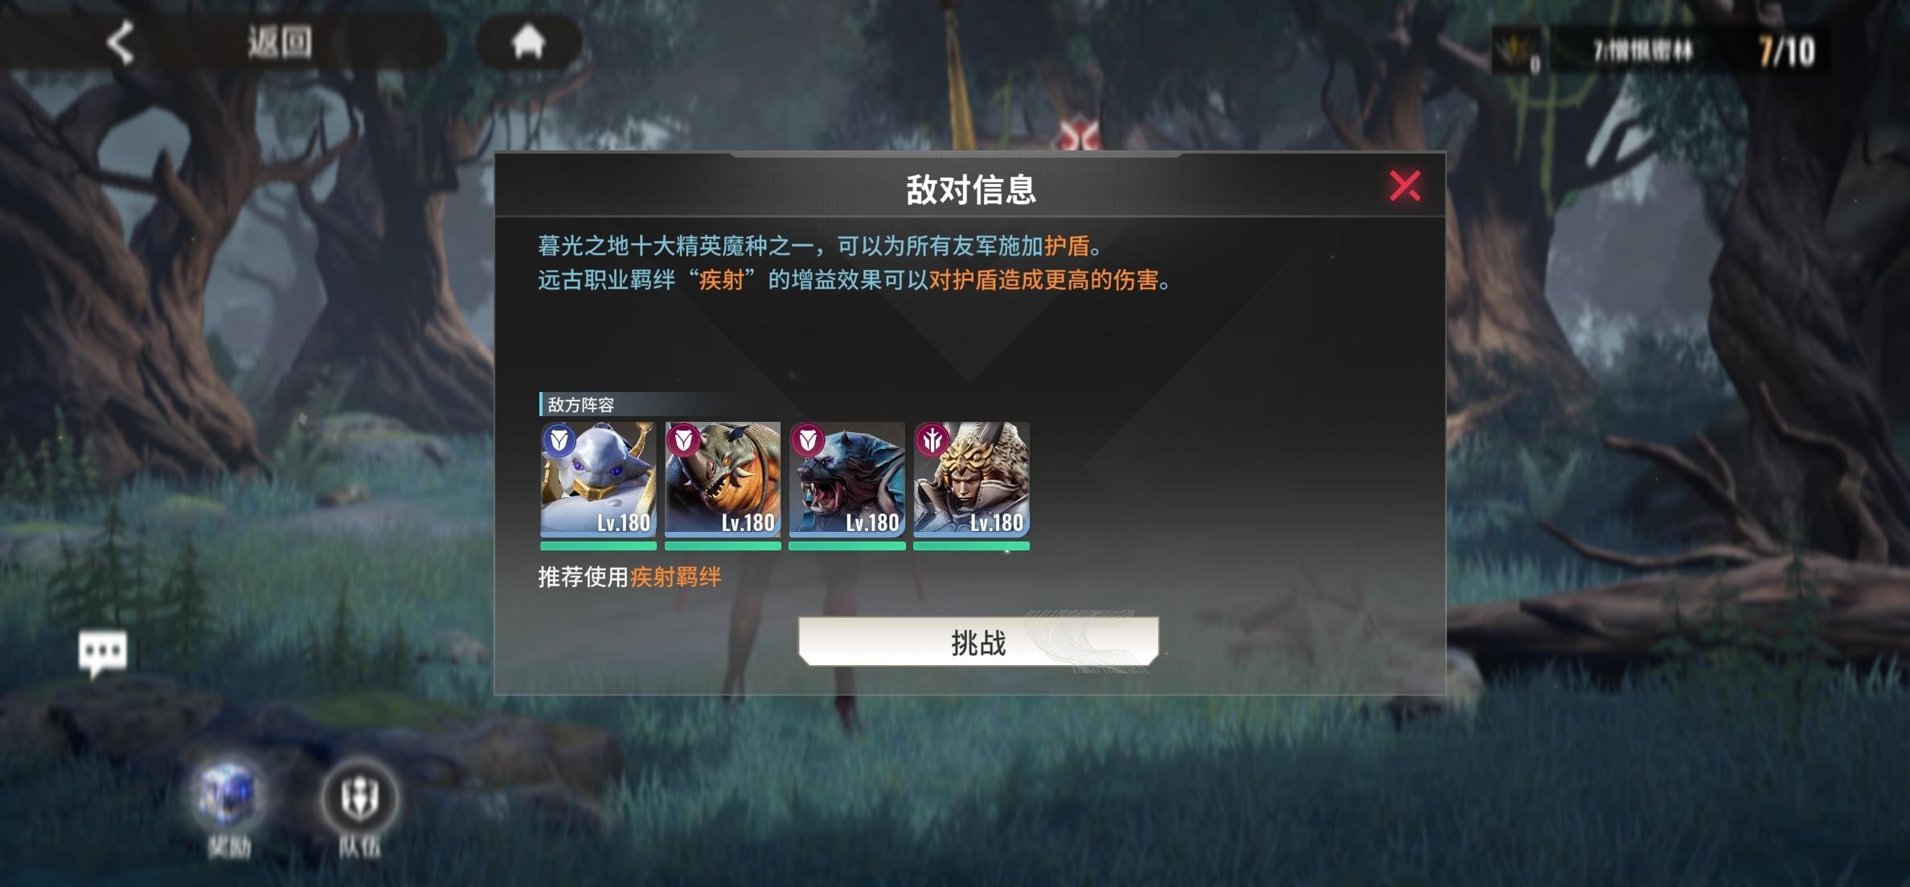
Task: Click the 7/10 stage progress counter
Action: click(1786, 51)
